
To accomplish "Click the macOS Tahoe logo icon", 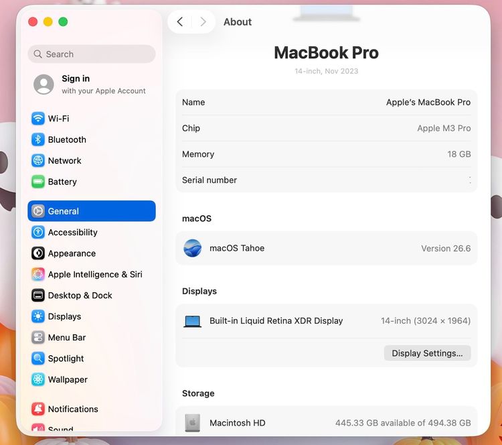I will coord(192,248).
